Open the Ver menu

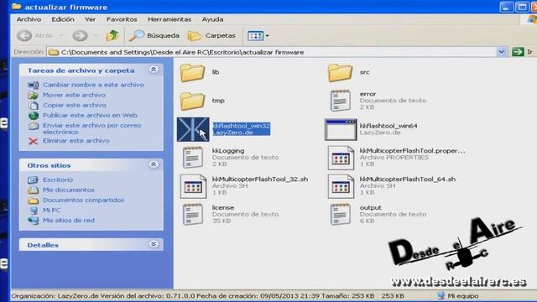[90, 19]
